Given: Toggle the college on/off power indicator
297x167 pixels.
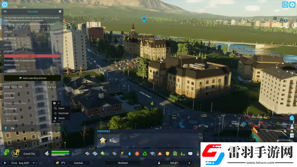Looking at the screenshot, I should (x=59, y=128).
